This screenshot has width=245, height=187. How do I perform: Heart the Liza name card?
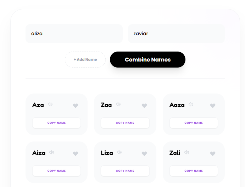[x=144, y=154]
